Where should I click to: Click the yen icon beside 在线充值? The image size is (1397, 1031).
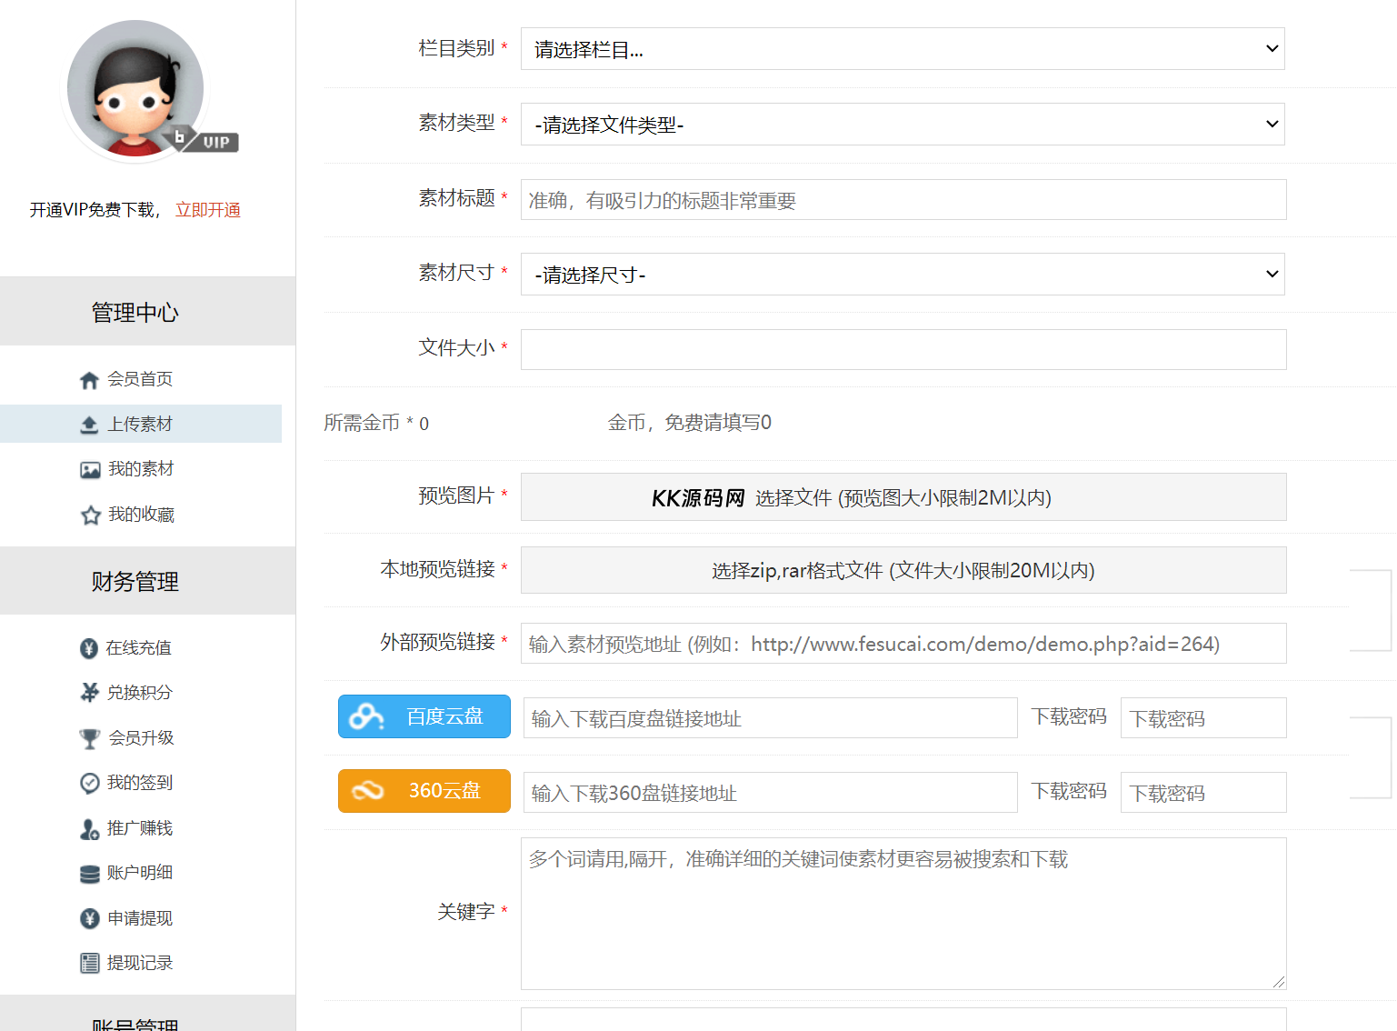point(88,648)
